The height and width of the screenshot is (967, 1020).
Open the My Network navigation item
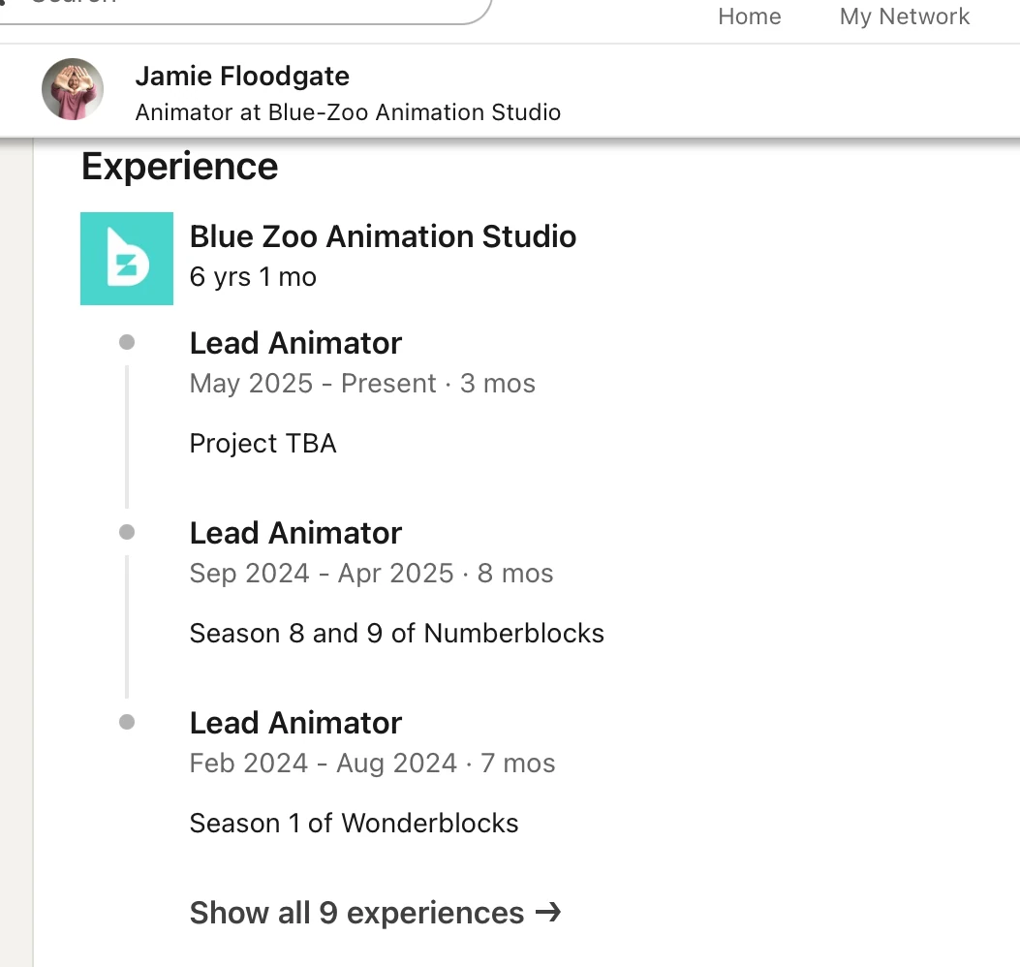[x=905, y=16]
